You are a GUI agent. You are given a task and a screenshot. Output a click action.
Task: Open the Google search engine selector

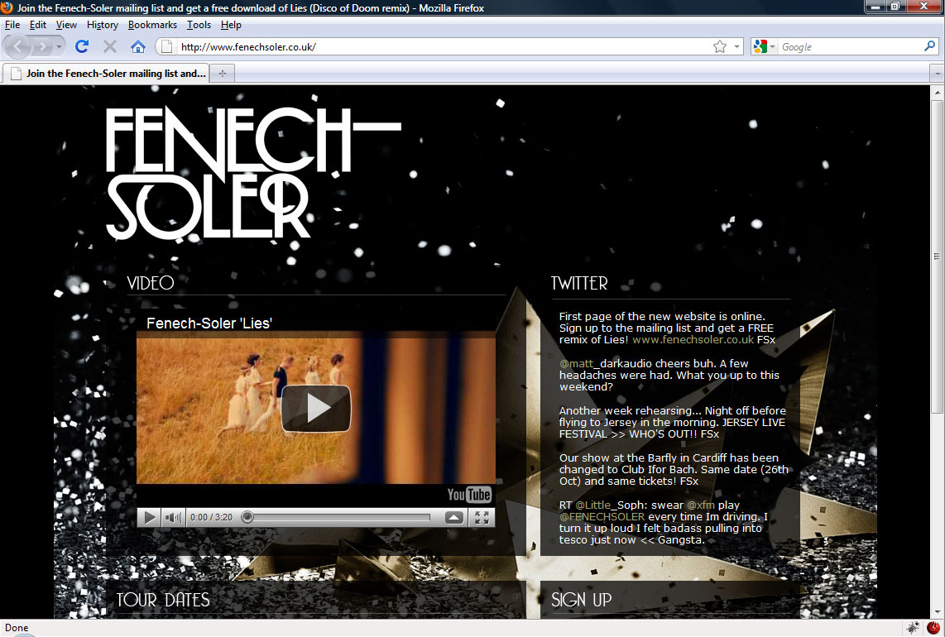coord(765,46)
